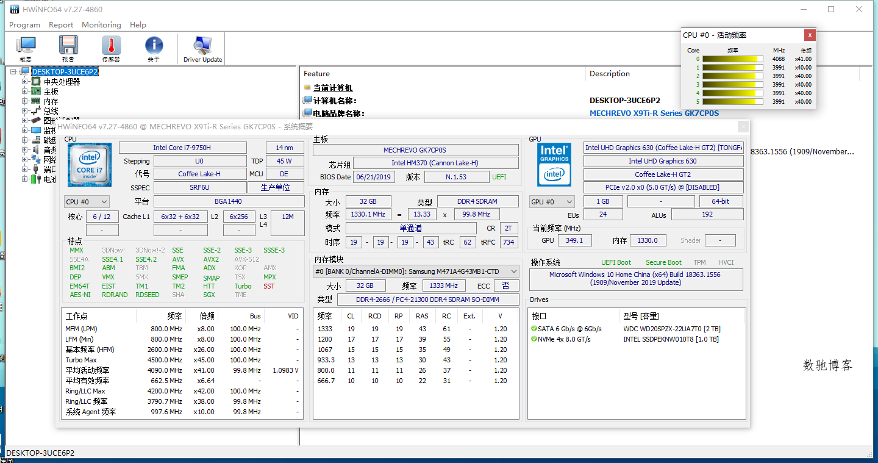Viewport: 878px width, 463px height.
Task: Click the DESKTOP-3UCE6P2 computer icon in tree
Action: point(25,72)
